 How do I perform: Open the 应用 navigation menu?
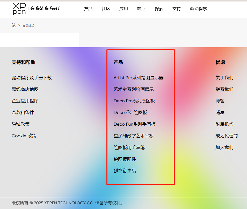[x=124, y=9]
